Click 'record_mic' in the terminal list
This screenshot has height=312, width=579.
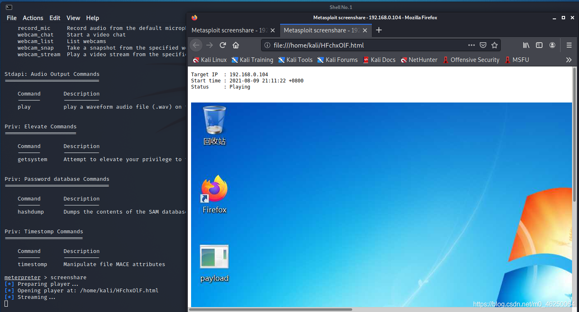[34, 28]
